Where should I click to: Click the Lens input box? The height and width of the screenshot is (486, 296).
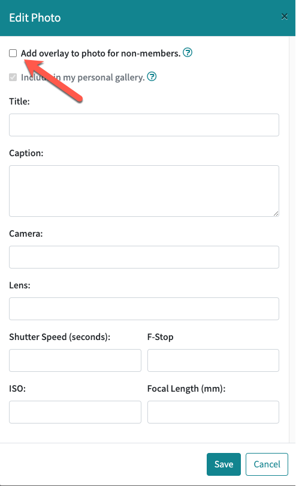144,309
